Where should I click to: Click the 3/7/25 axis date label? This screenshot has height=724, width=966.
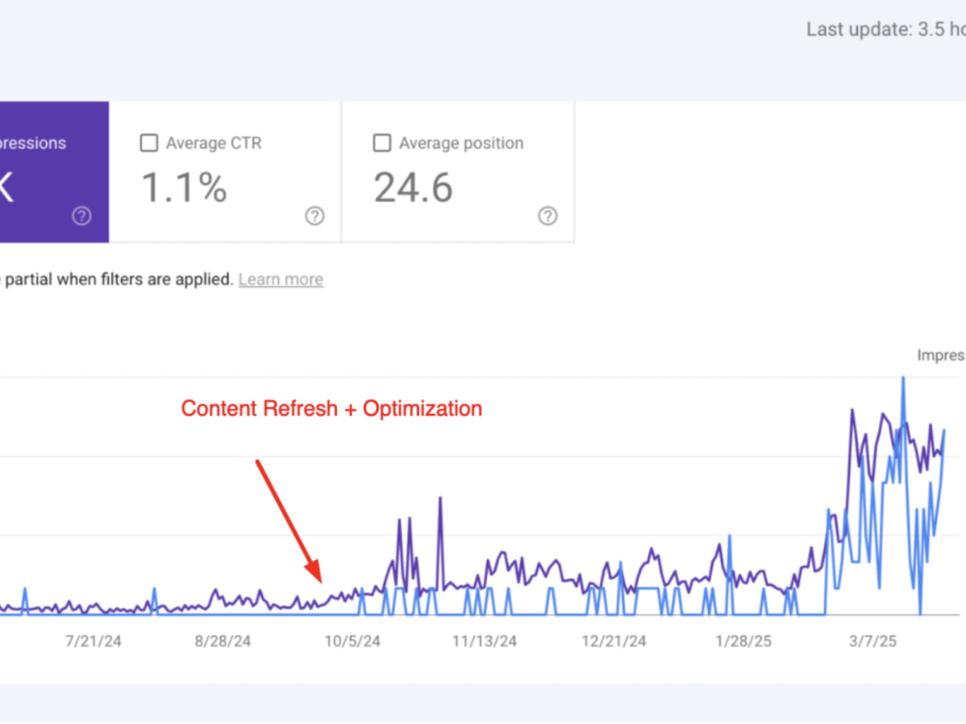[x=873, y=642]
